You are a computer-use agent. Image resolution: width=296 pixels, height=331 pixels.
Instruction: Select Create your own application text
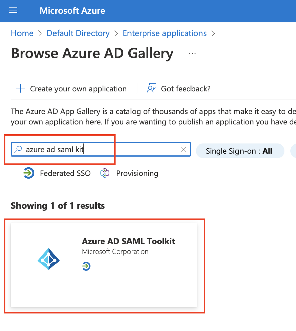click(x=78, y=89)
